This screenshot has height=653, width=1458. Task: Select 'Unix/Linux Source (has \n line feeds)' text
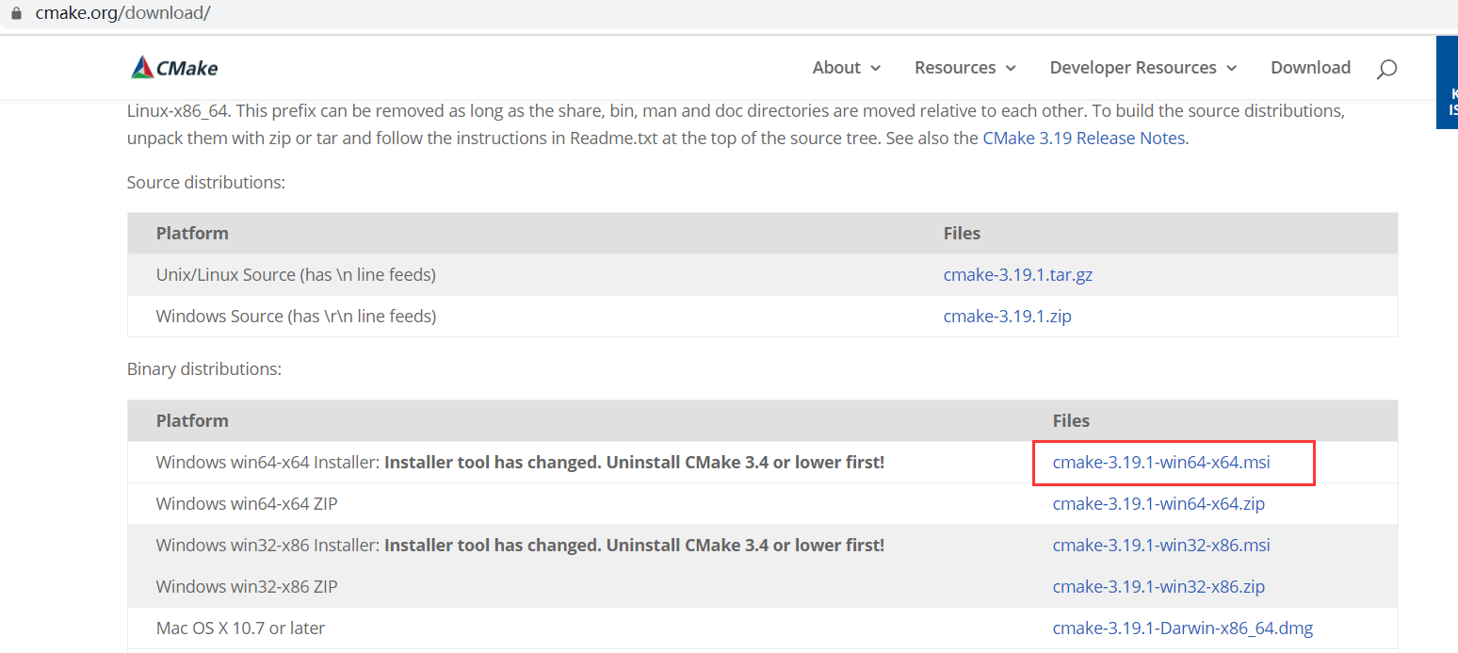[296, 275]
